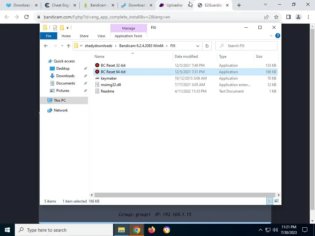Click the Chrome taskbar icon
315x236 pixels.
[136, 230]
